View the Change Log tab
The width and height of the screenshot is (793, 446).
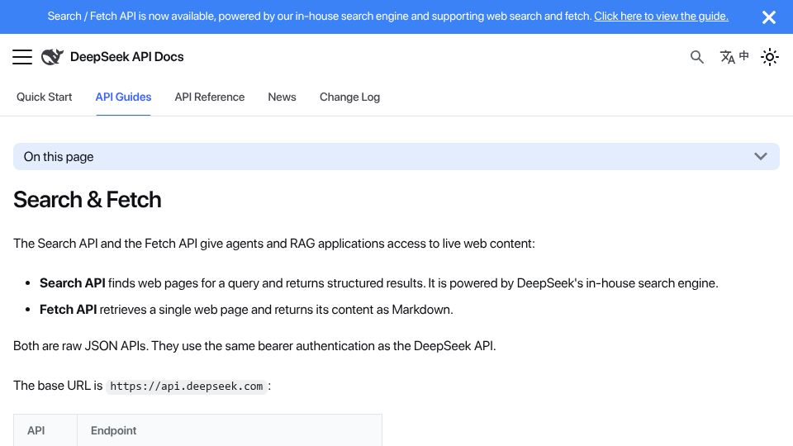point(349,97)
